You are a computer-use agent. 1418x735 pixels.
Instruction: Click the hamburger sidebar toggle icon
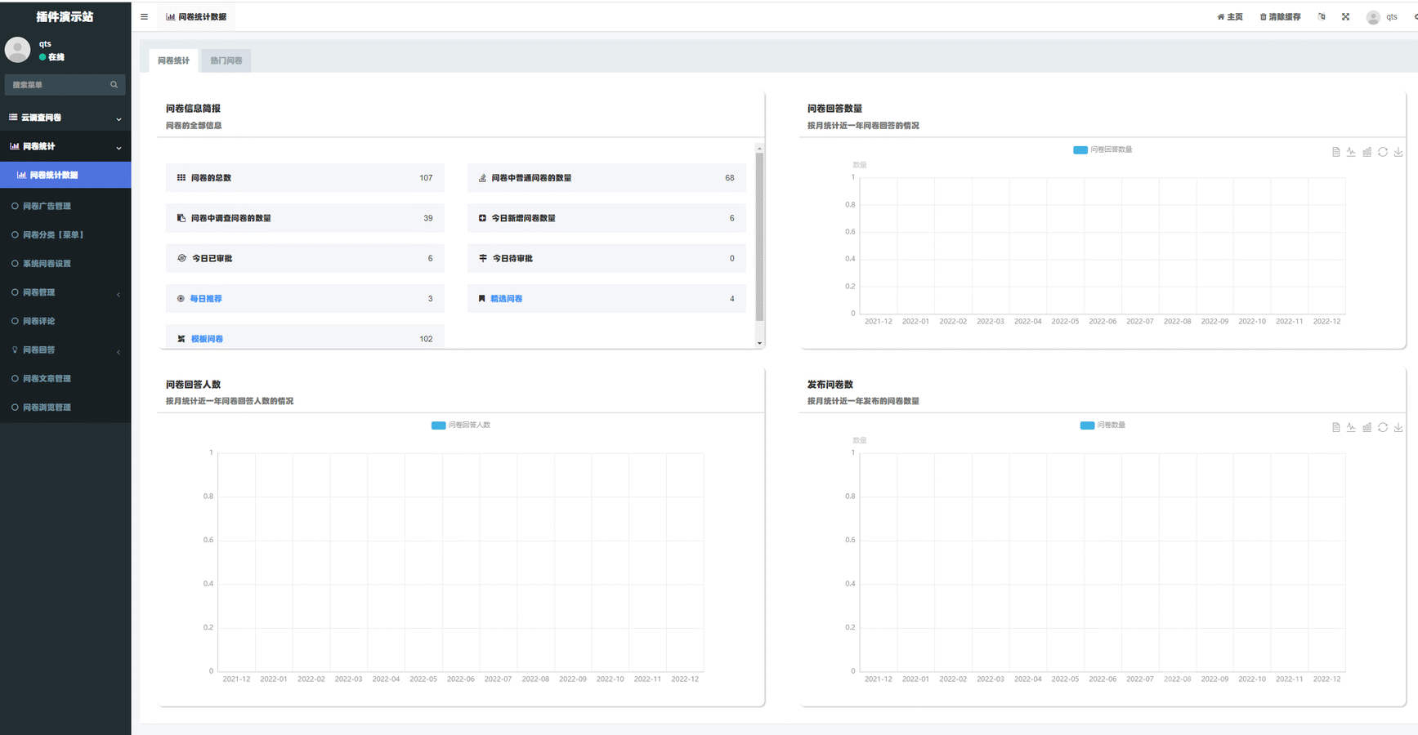tap(144, 16)
